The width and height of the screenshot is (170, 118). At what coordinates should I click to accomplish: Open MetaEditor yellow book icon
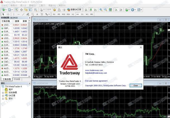(x=54, y=10)
